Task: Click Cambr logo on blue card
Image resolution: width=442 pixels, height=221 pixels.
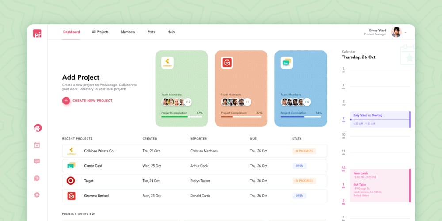Action: 286,63
